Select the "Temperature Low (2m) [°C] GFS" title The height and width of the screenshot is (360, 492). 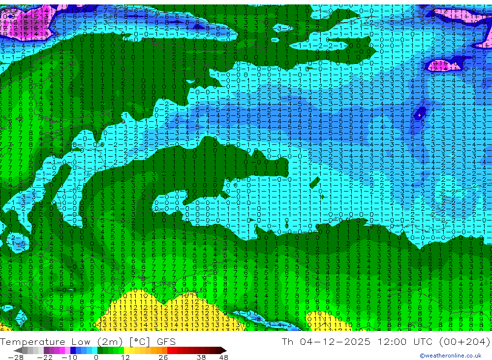click(88, 341)
